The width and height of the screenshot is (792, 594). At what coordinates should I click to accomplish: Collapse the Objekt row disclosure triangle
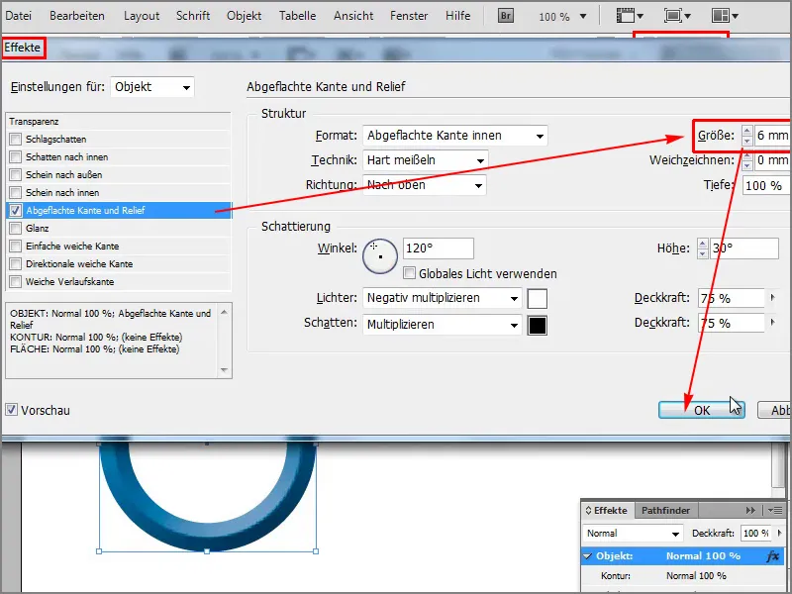coord(587,556)
